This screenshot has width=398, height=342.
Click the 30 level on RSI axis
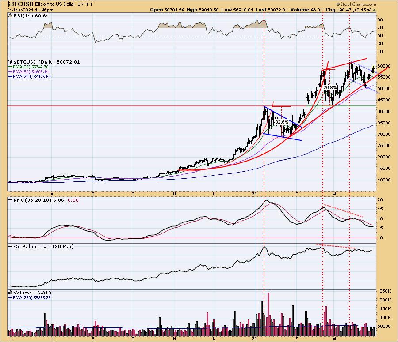pyautogui.click(x=380, y=44)
